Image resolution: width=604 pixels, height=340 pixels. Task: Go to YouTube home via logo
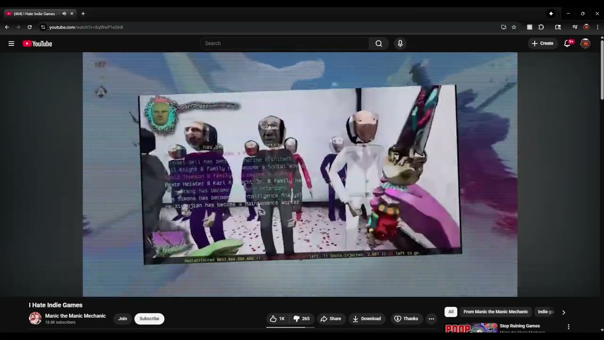point(37,43)
